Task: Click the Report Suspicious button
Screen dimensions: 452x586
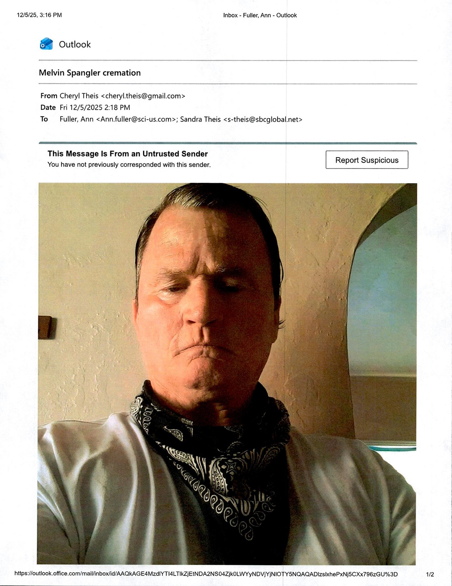Action: pos(367,160)
